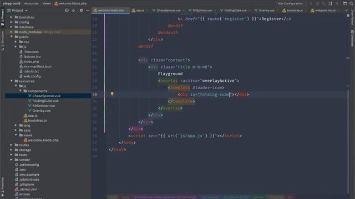355x199 pixels.
Task: Select app.js in project tree
Action: tap(33, 116)
